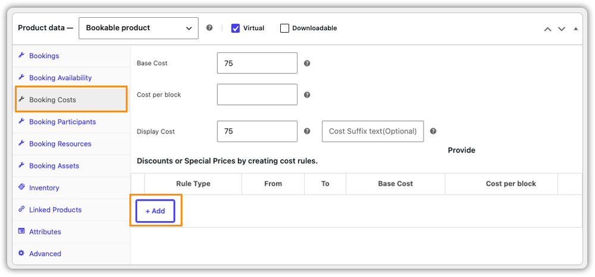
Task: Click help icon beside Base Cost field
Action: pos(308,63)
